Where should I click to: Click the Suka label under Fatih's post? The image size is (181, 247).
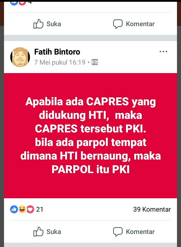54,232
